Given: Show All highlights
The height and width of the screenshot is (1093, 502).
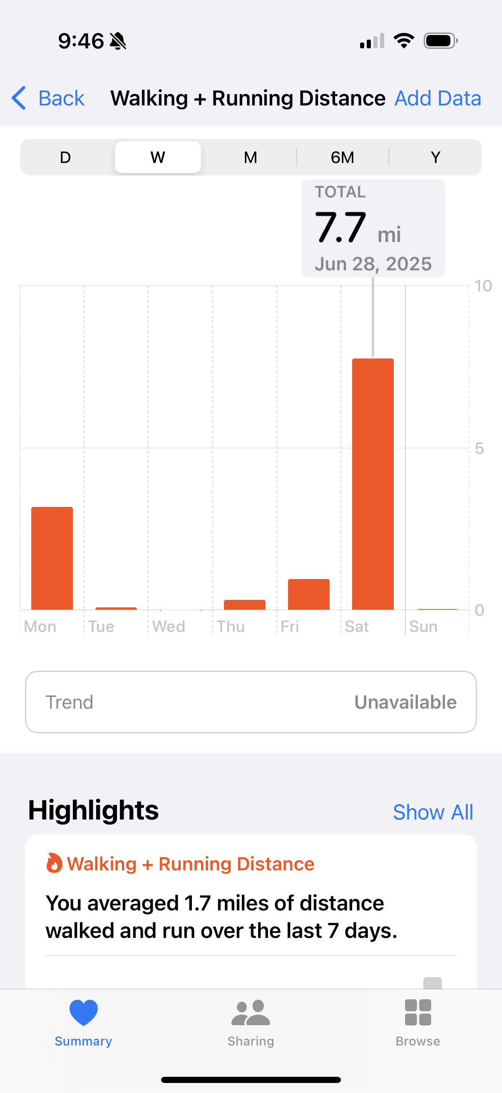Looking at the screenshot, I should tap(433, 812).
